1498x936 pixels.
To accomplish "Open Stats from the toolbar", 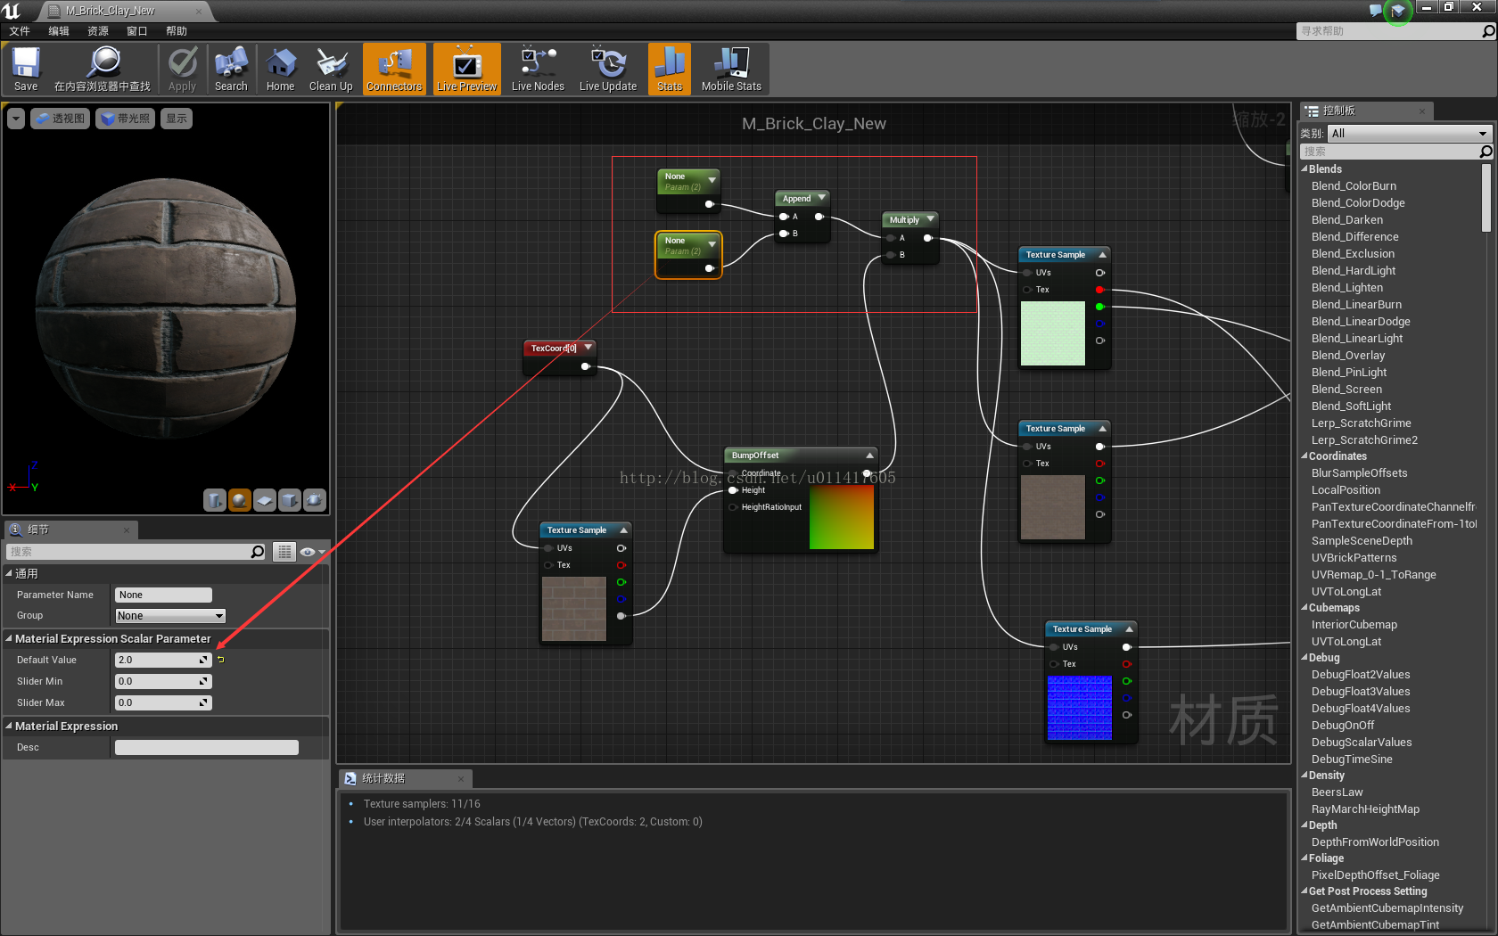I will tap(669, 69).
